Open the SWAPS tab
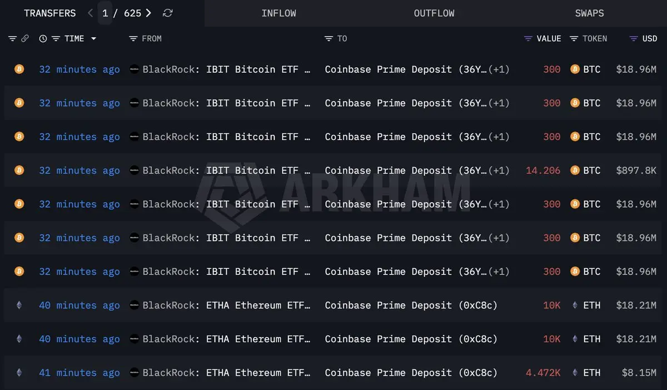Image resolution: width=667 pixels, height=390 pixels. pos(589,13)
